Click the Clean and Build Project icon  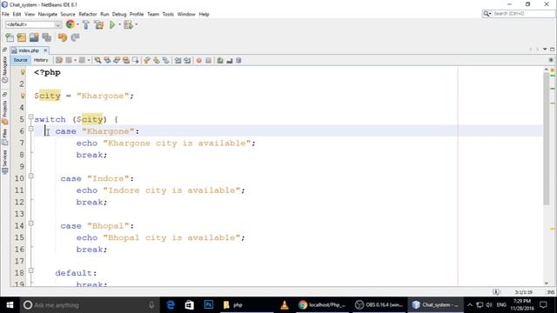(99, 24)
